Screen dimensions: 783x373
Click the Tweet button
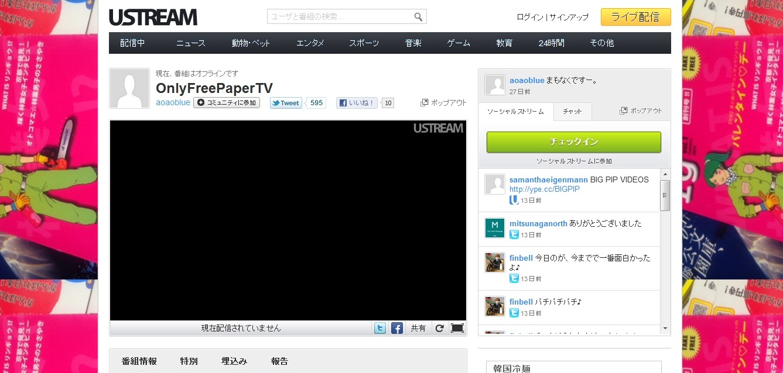(286, 103)
